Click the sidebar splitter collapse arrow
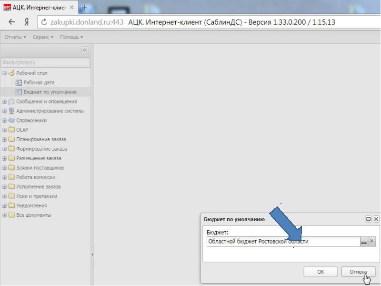381x286 pixels. click(92, 255)
